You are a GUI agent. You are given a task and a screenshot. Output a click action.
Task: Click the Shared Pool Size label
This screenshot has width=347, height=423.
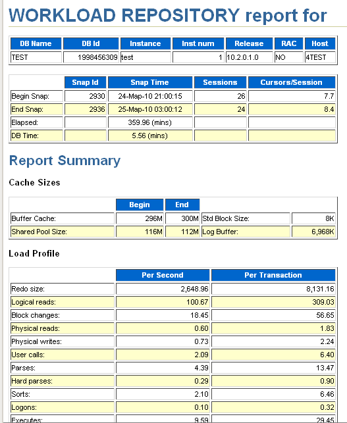(x=63, y=232)
